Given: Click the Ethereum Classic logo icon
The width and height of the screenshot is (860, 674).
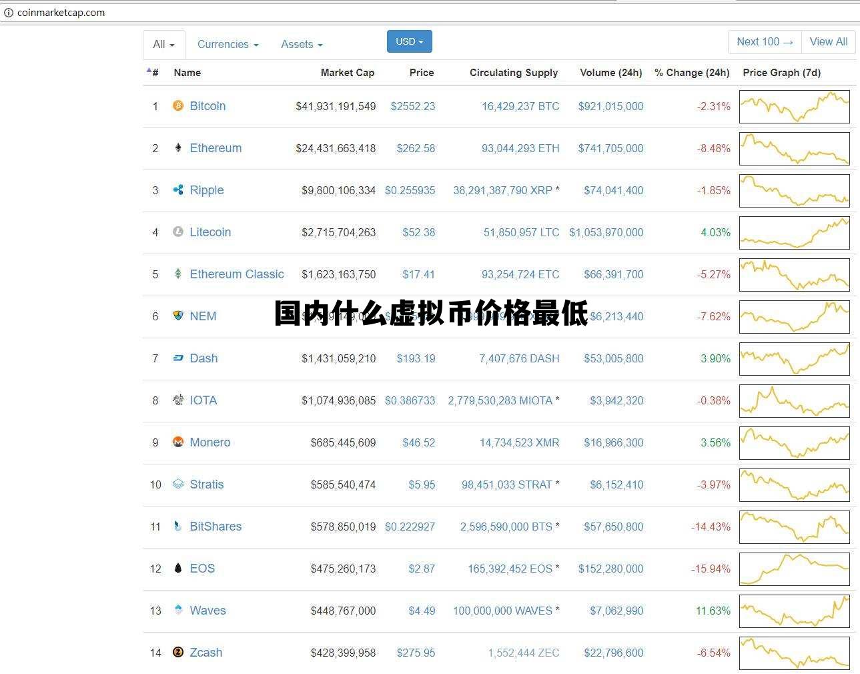Looking at the screenshot, I should [x=177, y=274].
